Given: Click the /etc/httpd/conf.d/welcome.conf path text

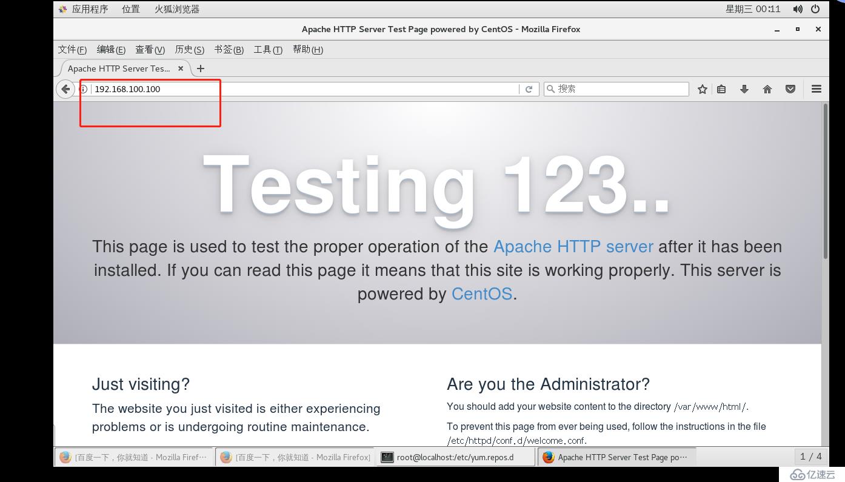Looking at the screenshot, I should point(516,441).
